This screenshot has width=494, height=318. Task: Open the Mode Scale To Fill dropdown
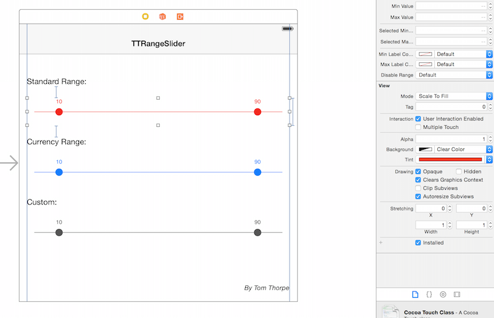click(454, 96)
